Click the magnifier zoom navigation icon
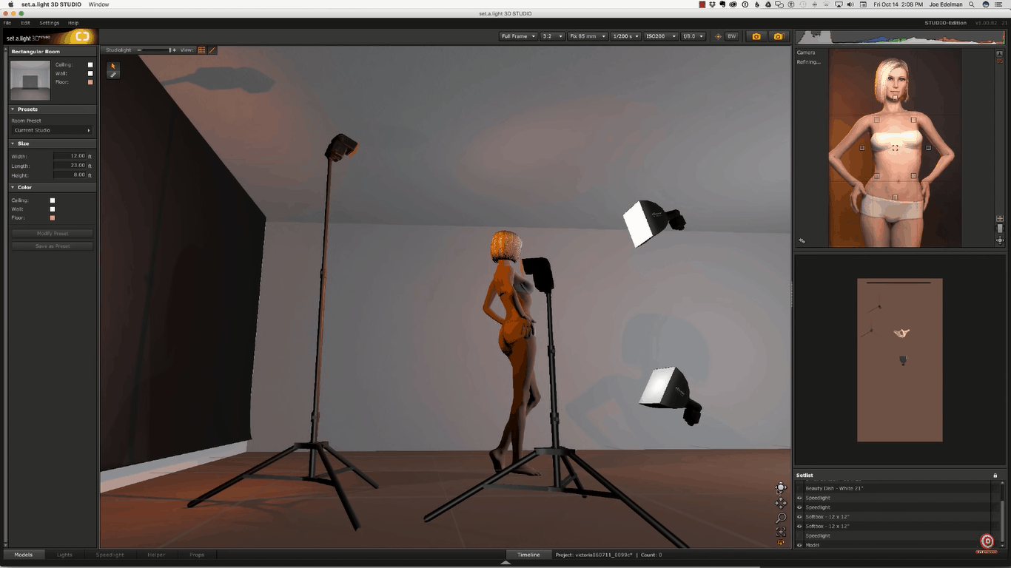Viewport: 1011px width, 568px height. (x=781, y=518)
